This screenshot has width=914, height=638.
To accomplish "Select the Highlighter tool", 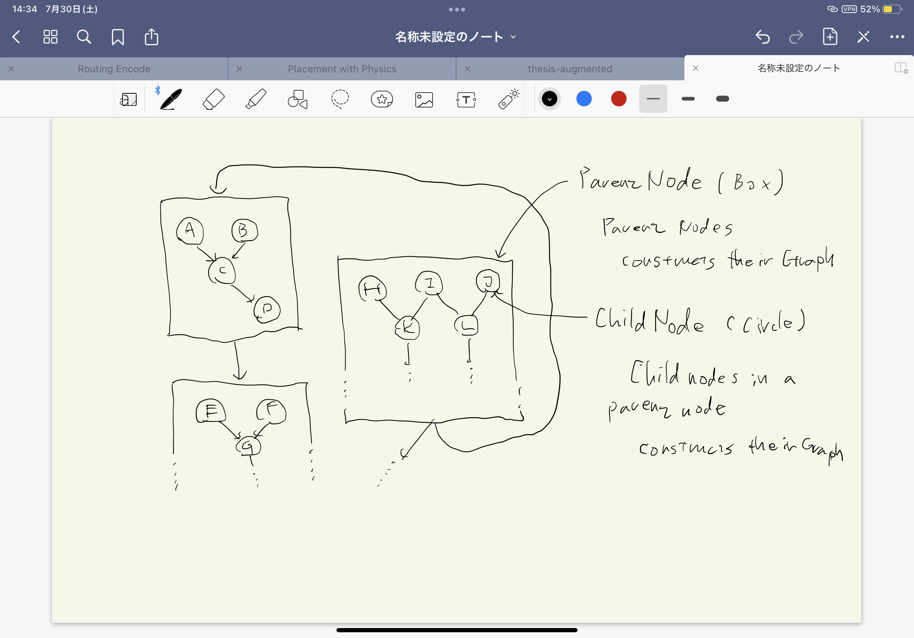I will tap(256, 99).
